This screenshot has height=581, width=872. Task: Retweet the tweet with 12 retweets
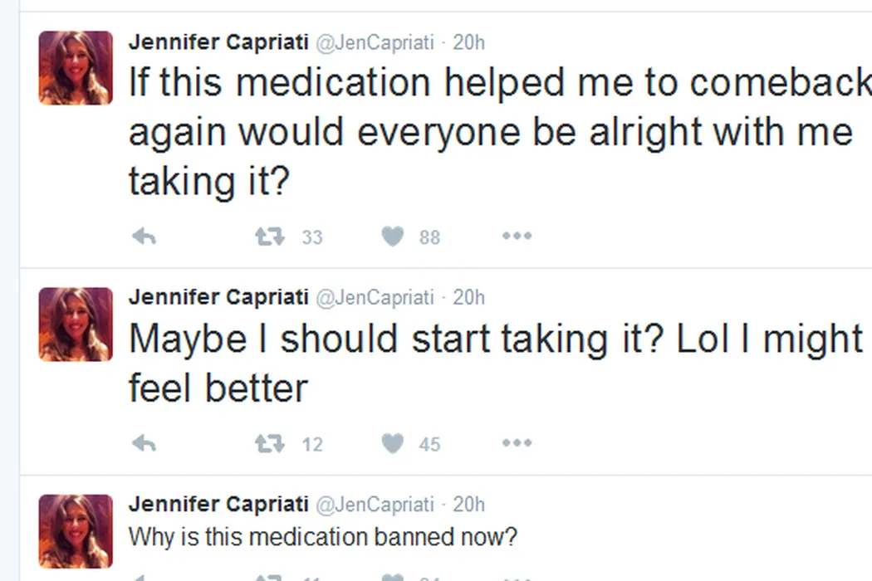click(269, 444)
